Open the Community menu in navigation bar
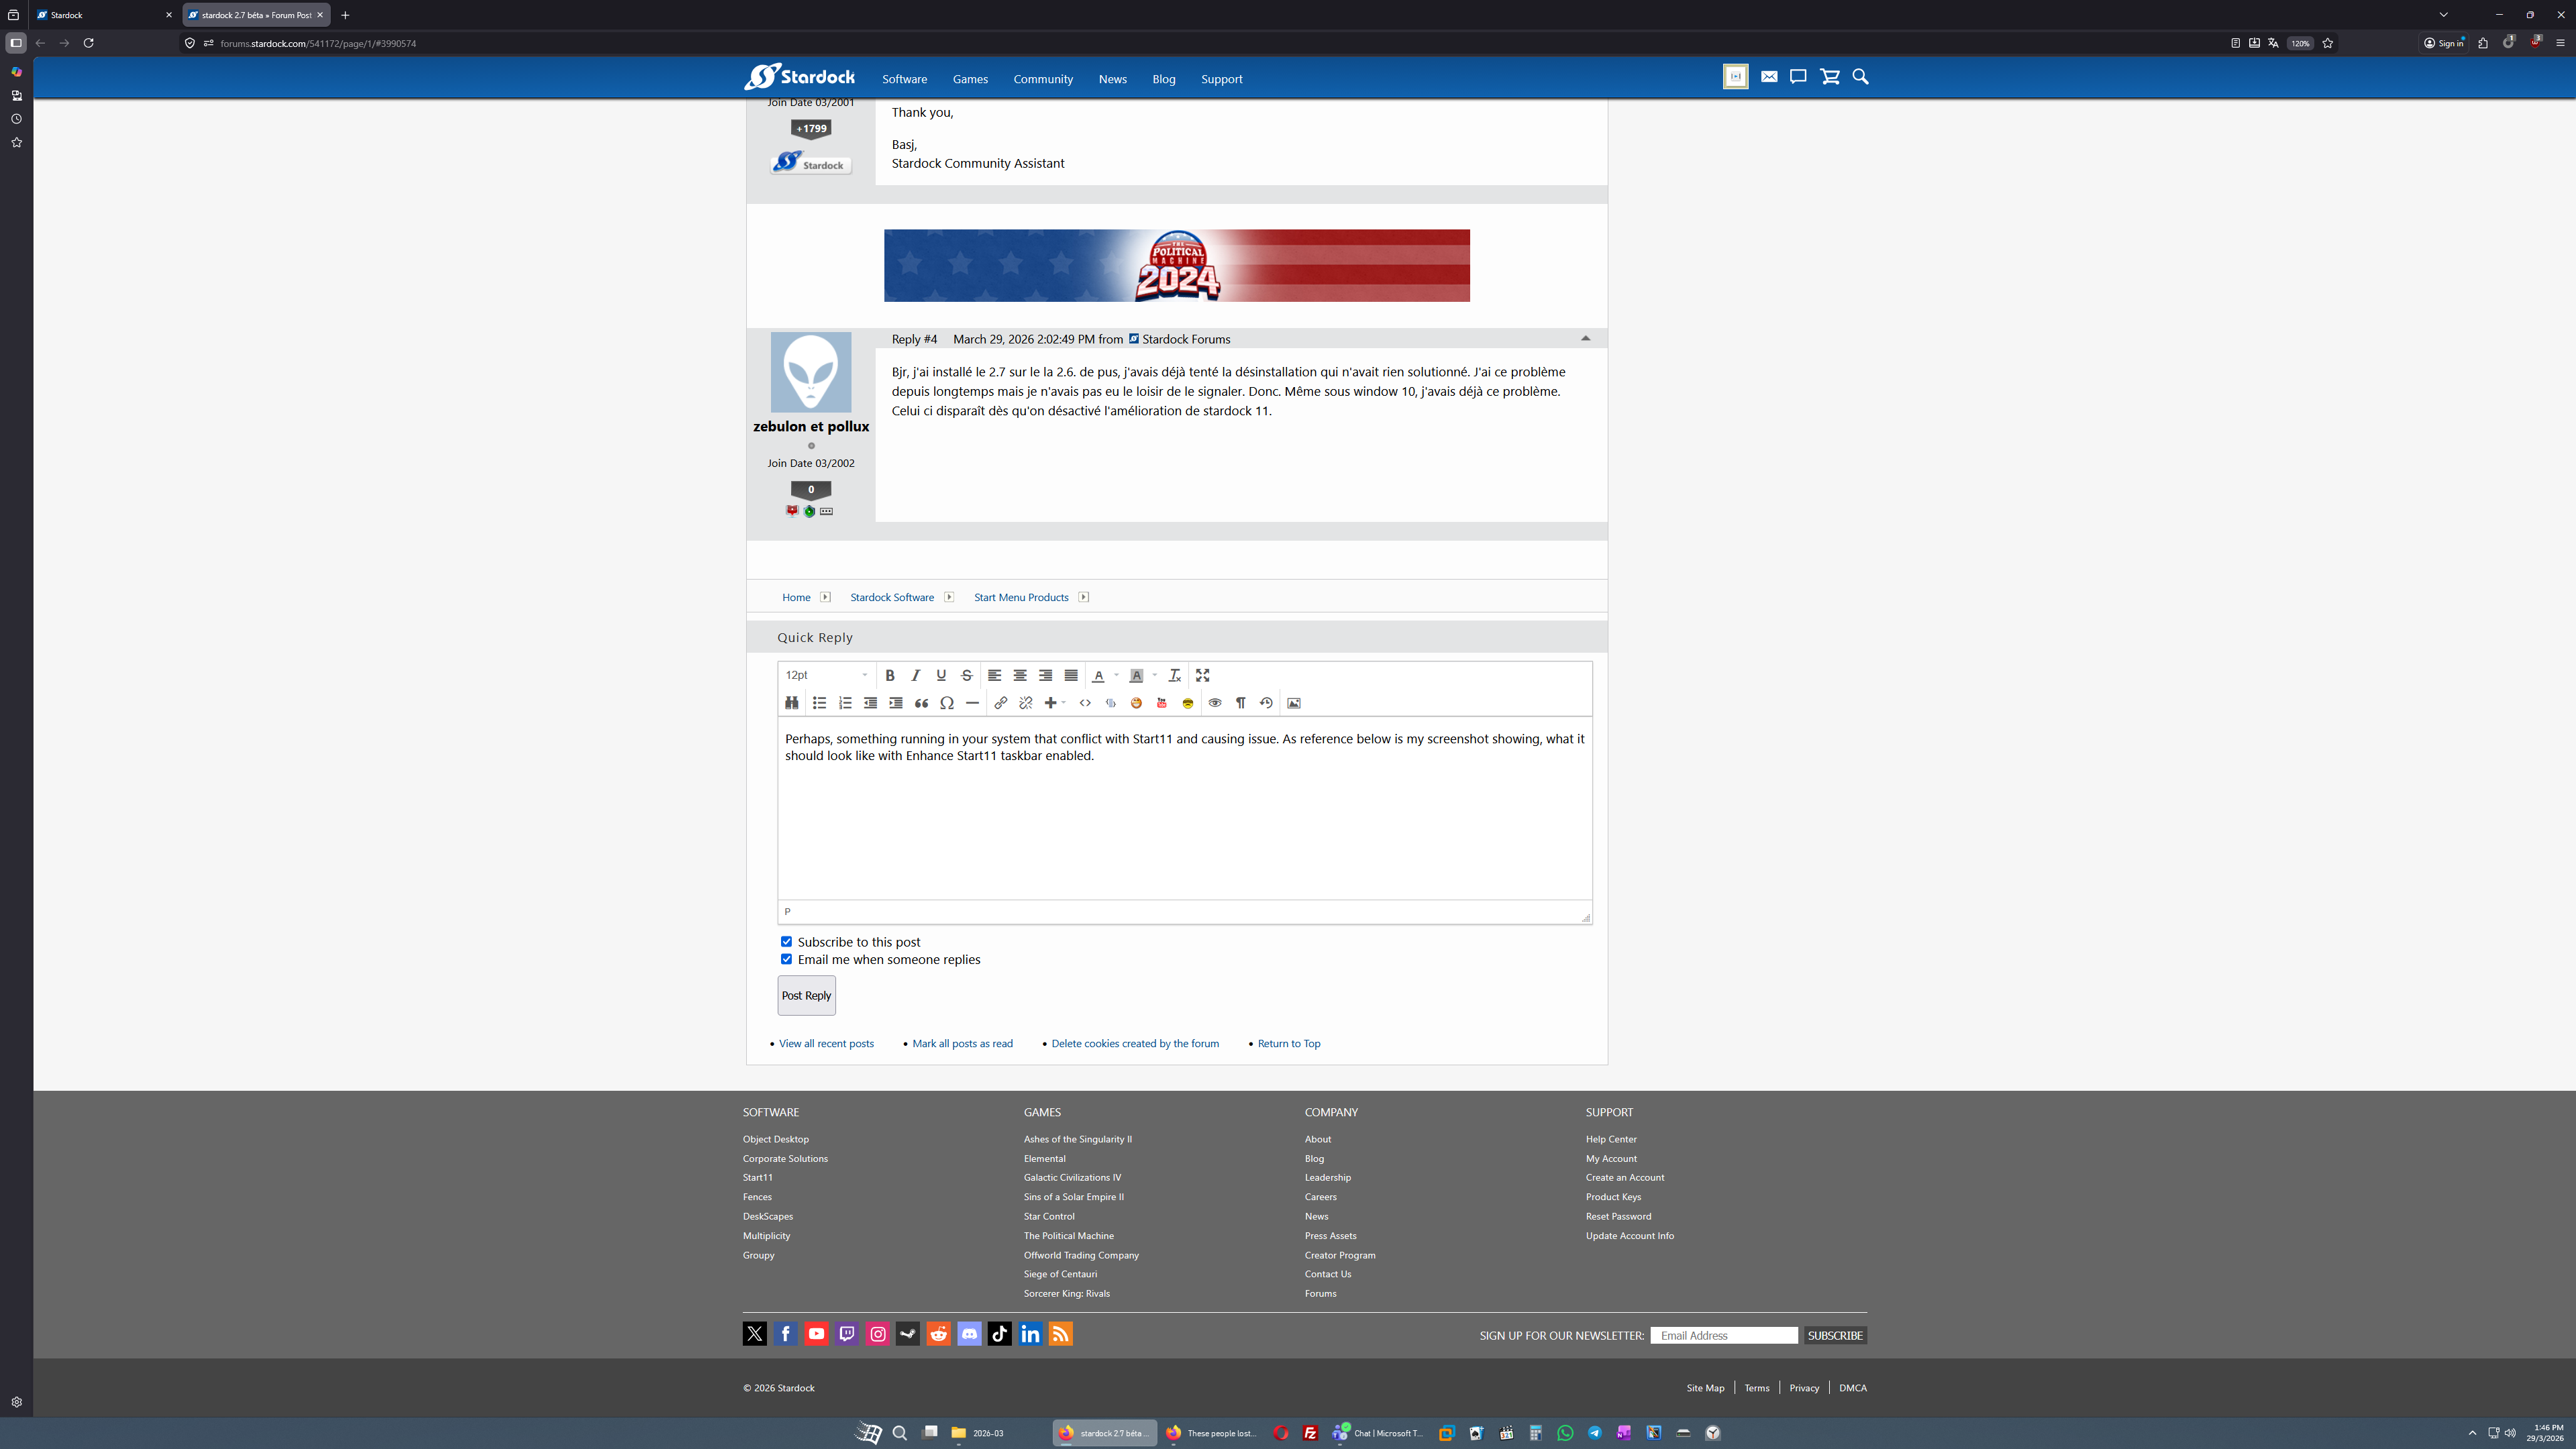 [1042, 79]
